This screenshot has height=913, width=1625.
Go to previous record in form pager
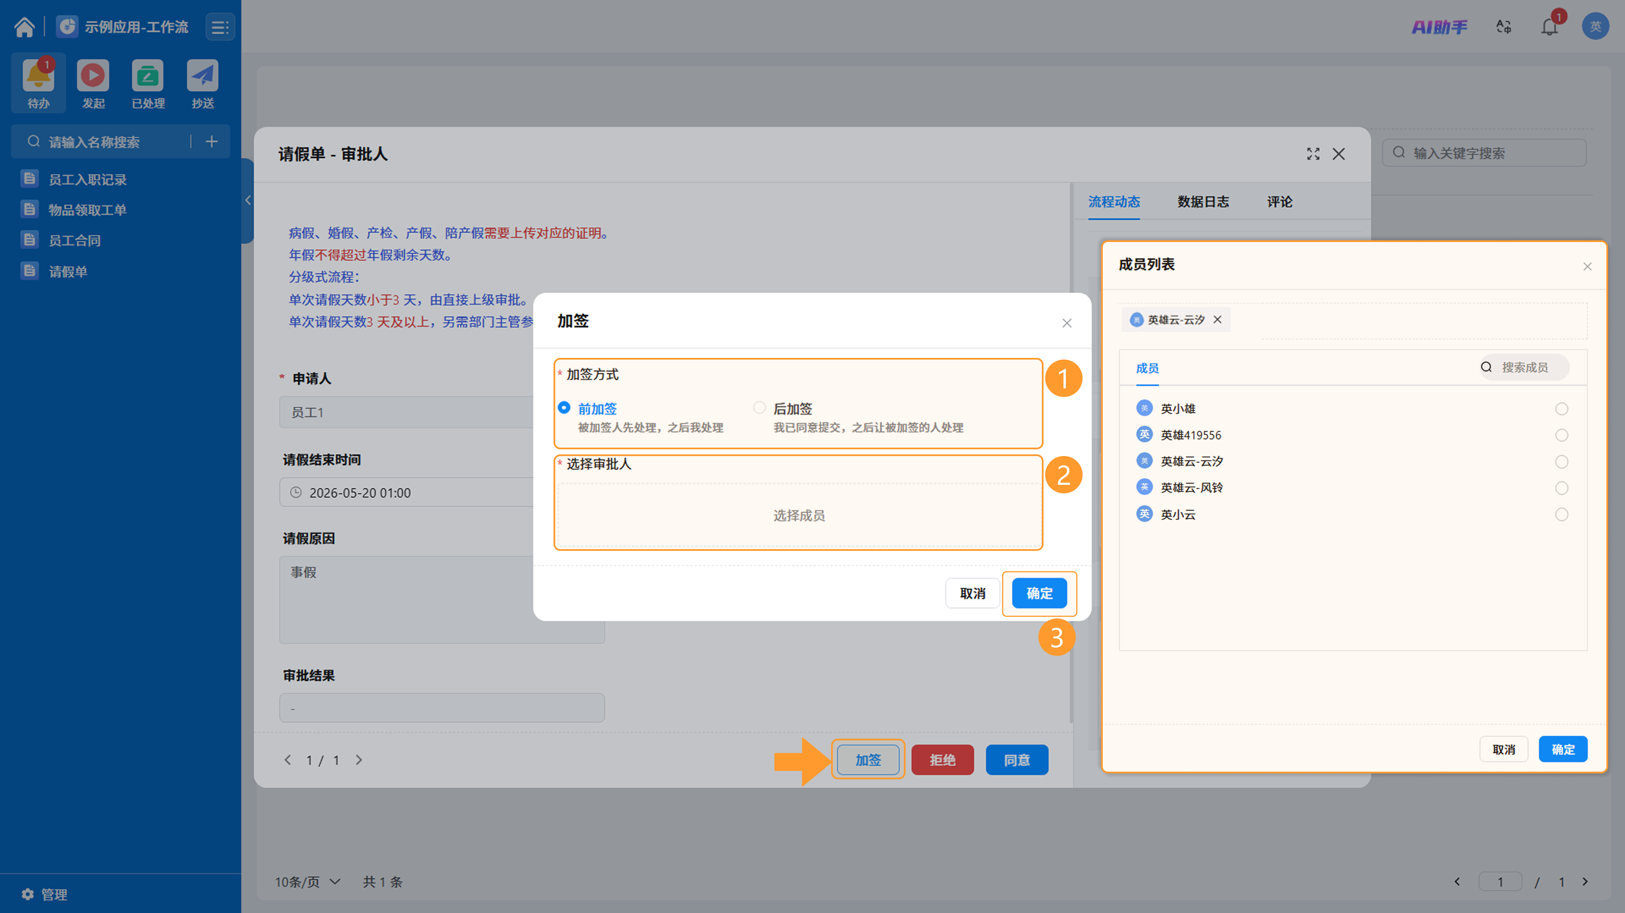pos(288,760)
